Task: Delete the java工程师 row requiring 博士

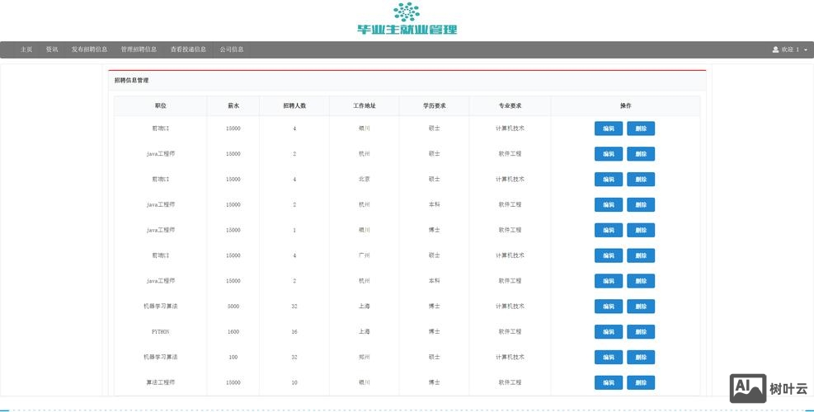Action: point(641,231)
